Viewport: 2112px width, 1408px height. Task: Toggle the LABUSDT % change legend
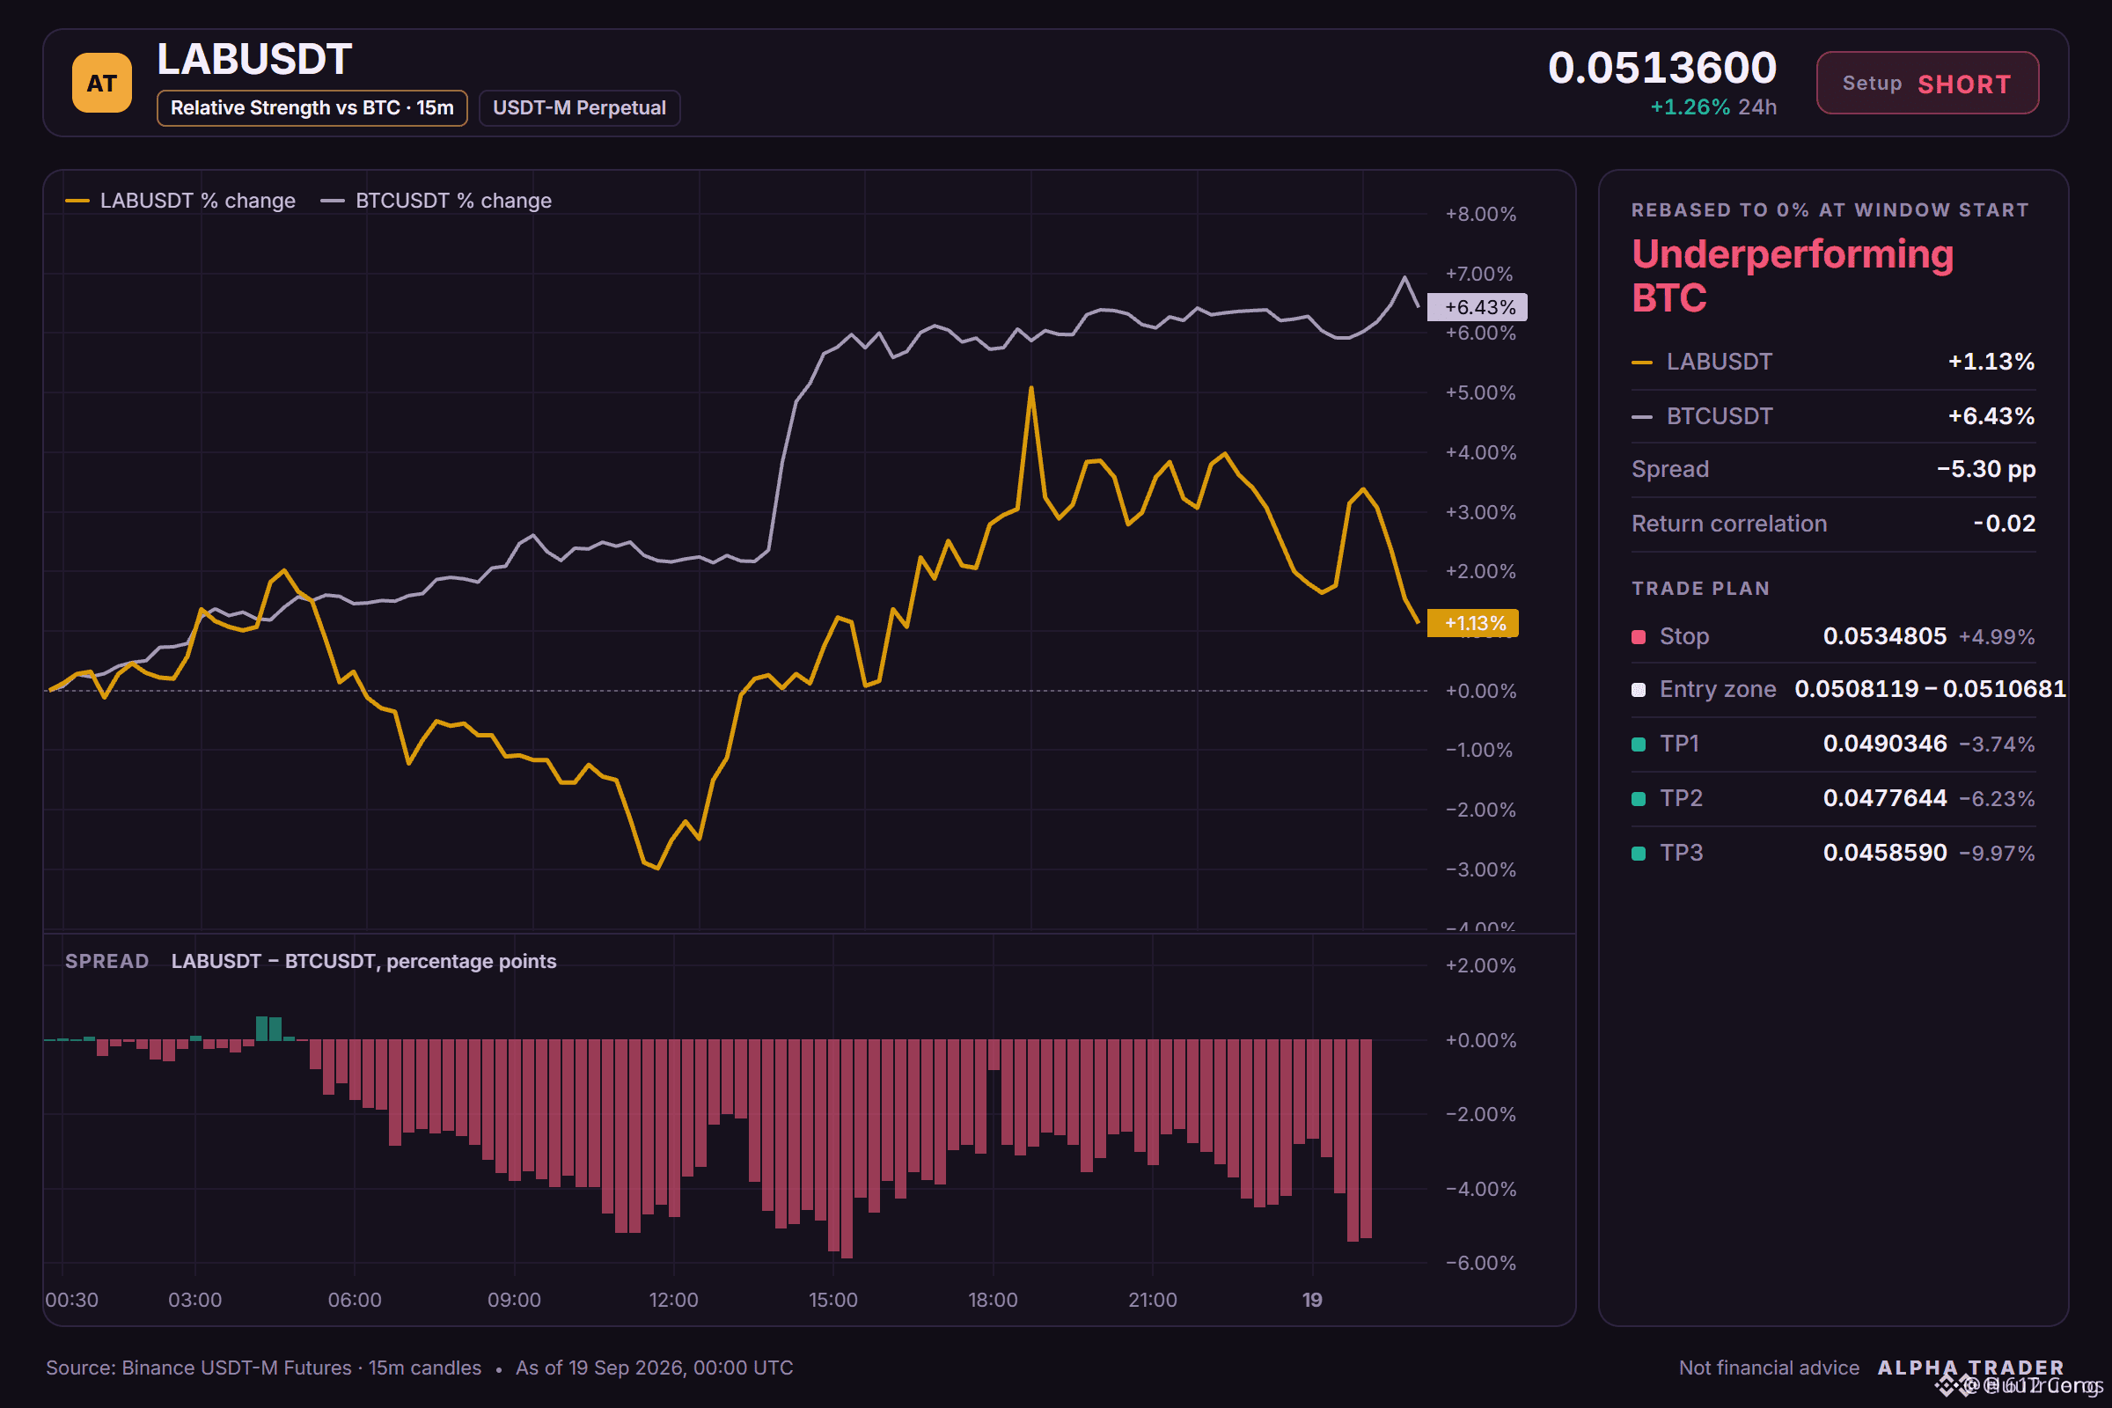(x=180, y=201)
